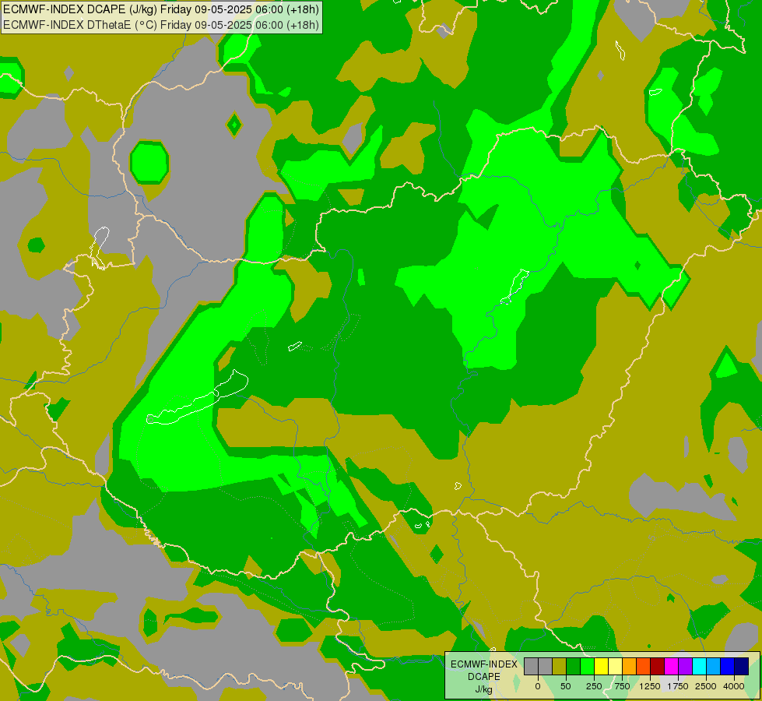Click the legend value '4000'
The width and height of the screenshot is (762, 701).
point(734,686)
